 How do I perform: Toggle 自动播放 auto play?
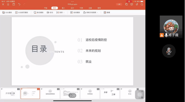[x=75, y=12]
